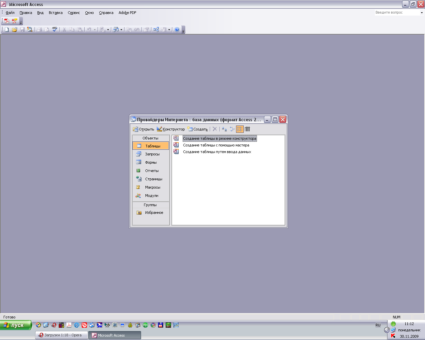Click the Группы group header
The image size is (425, 340).
pos(151,205)
